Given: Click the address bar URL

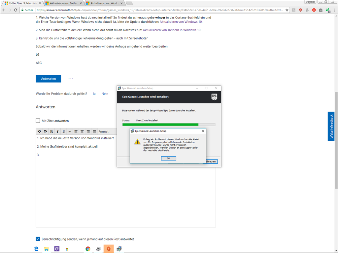Looking at the screenshot, I should [x=159, y=10].
